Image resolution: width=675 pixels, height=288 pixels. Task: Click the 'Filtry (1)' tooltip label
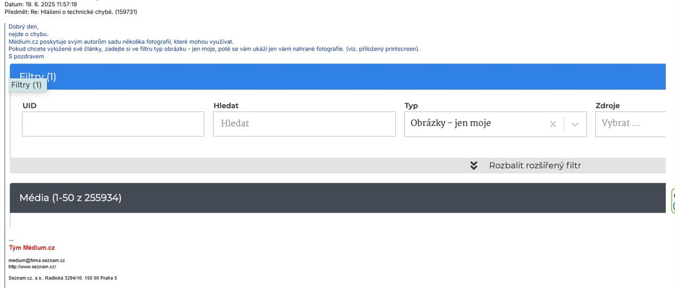point(26,85)
